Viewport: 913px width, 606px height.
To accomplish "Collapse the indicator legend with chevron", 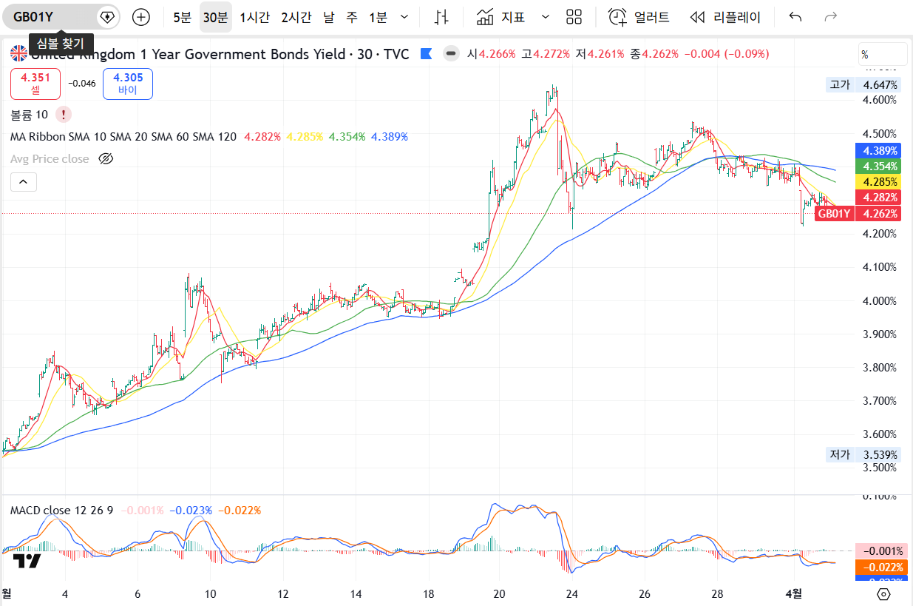I will (23, 181).
